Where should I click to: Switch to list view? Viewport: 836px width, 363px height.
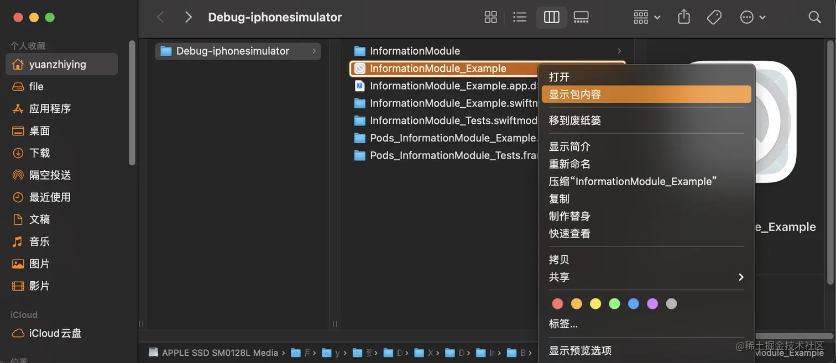tap(520, 17)
